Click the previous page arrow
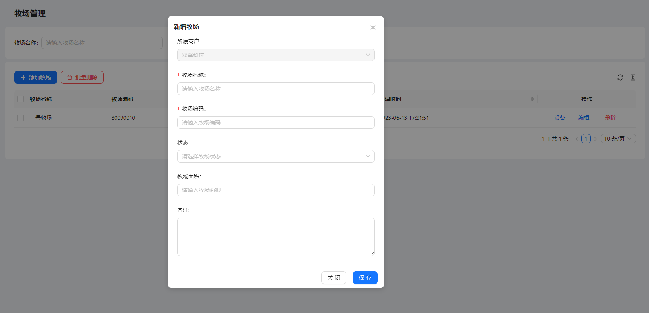 pos(577,139)
